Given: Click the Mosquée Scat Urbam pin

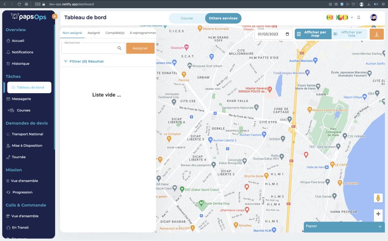Looking at the screenshot, I should tap(190, 66).
